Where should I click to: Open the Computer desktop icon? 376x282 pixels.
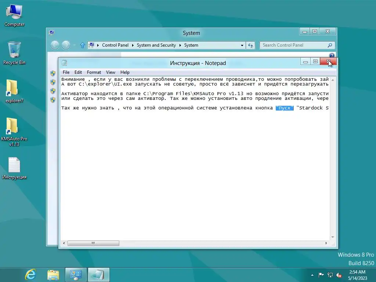click(x=14, y=15)
